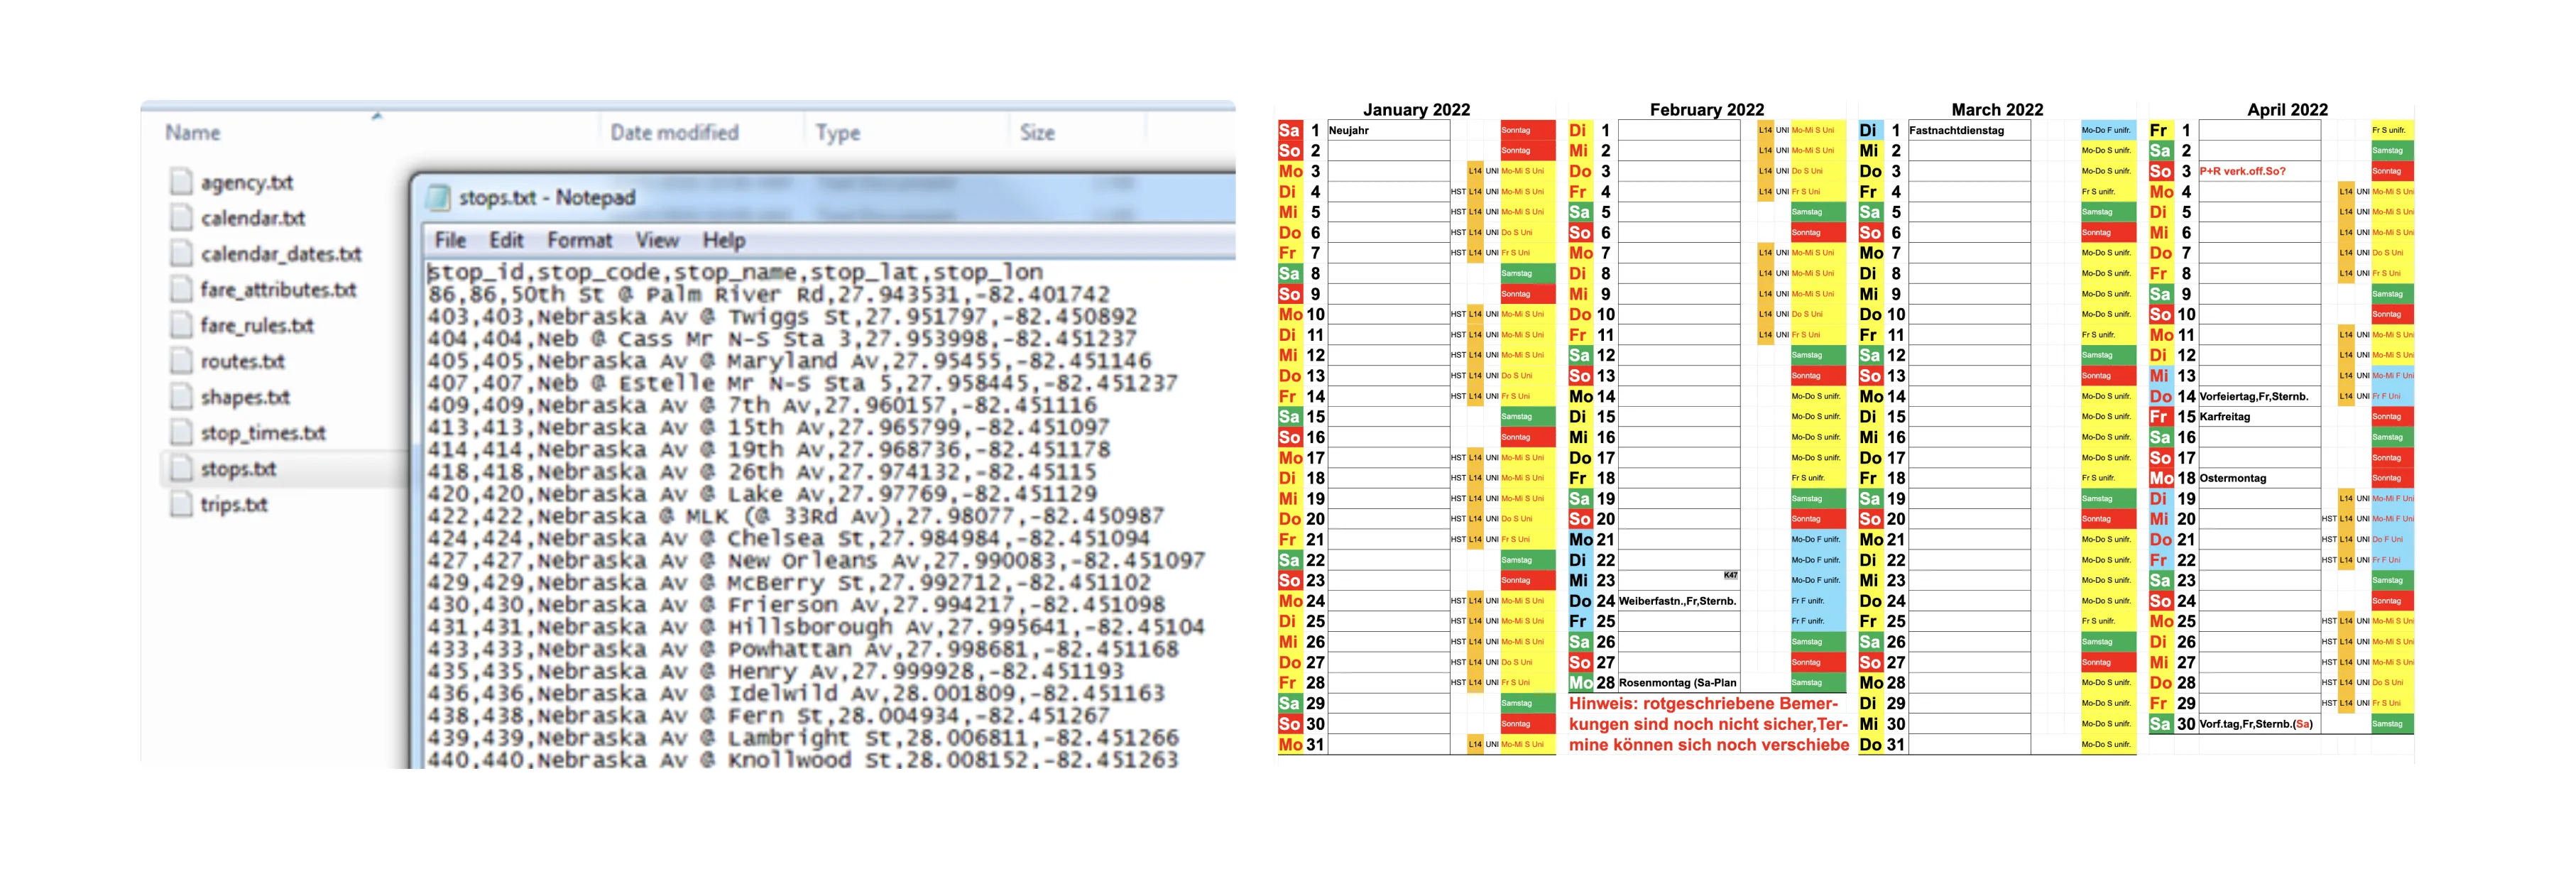Click the routes.txt file icon
2556x869 pixels.
click(x=180, y=360)
